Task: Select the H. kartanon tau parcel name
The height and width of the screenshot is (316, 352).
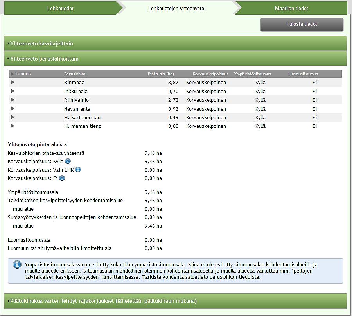Action: coord(83,118)
